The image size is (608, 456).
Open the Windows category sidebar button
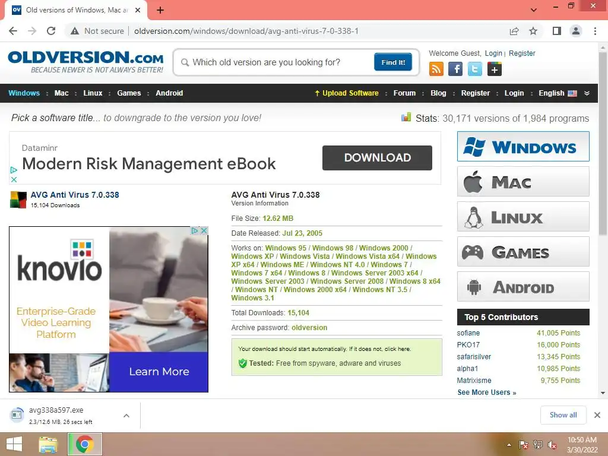(523, 147)
